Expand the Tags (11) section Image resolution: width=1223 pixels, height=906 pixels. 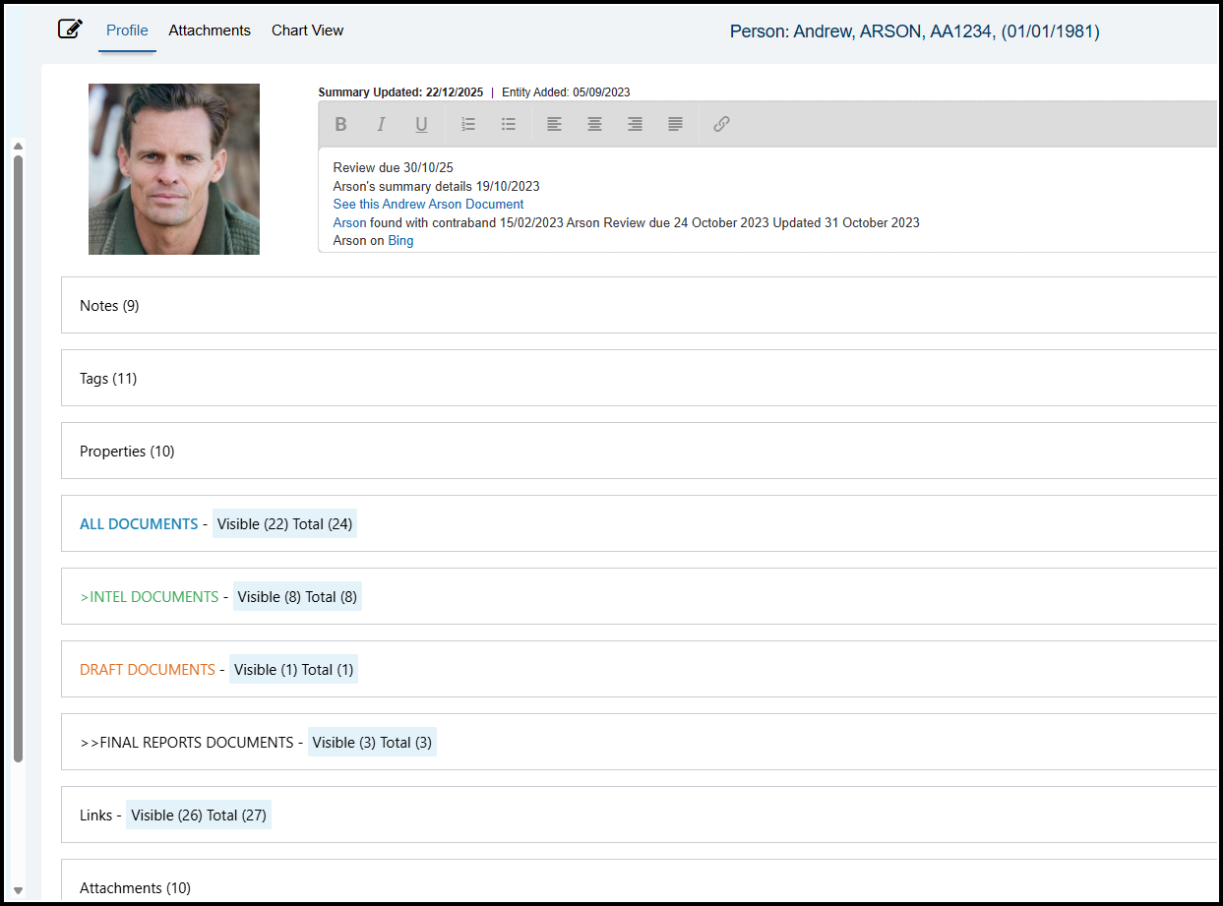[108, 379]
